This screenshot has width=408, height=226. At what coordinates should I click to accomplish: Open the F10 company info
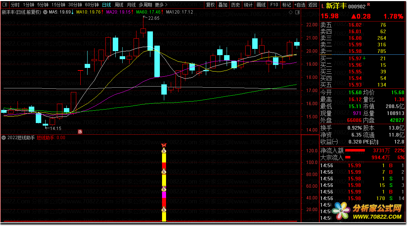click(274, 5)
